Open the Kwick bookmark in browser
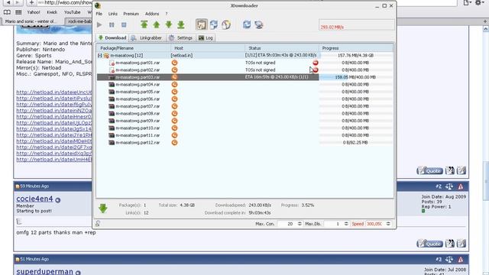 (52, 12)
